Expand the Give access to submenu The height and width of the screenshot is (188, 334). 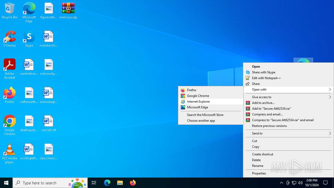pos(289,97)
